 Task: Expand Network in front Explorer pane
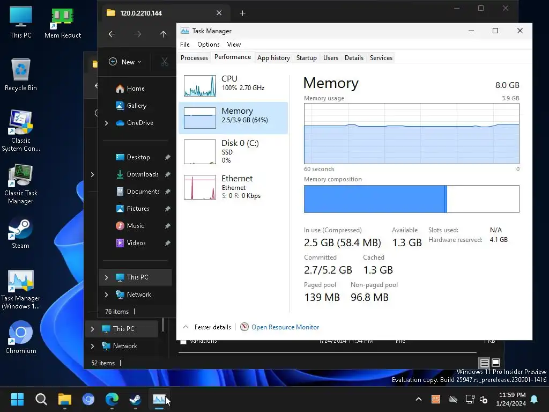click(x=106, y=295)
